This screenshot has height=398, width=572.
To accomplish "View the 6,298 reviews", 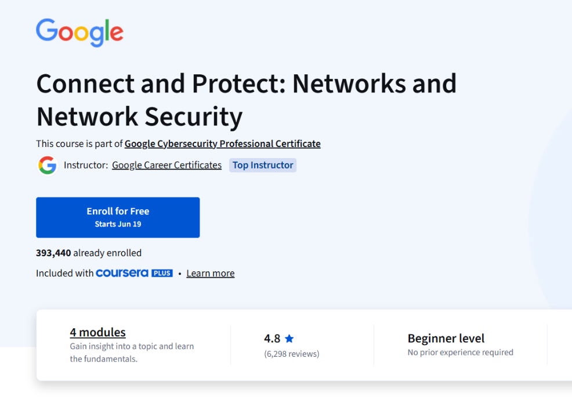I will click(292, 353).
